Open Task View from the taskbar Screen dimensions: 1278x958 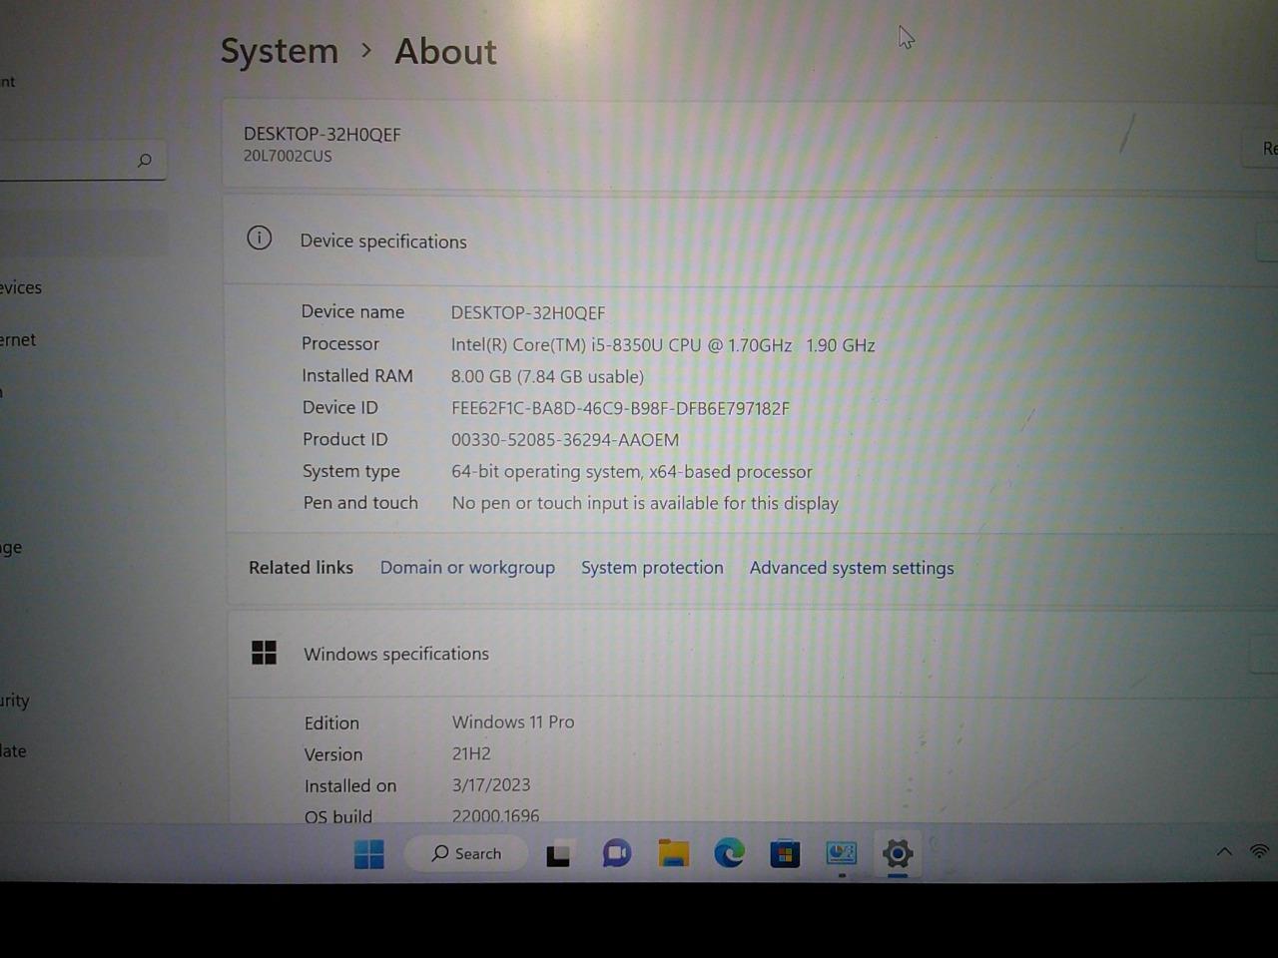pyautogui.click(x=558, y=855)
